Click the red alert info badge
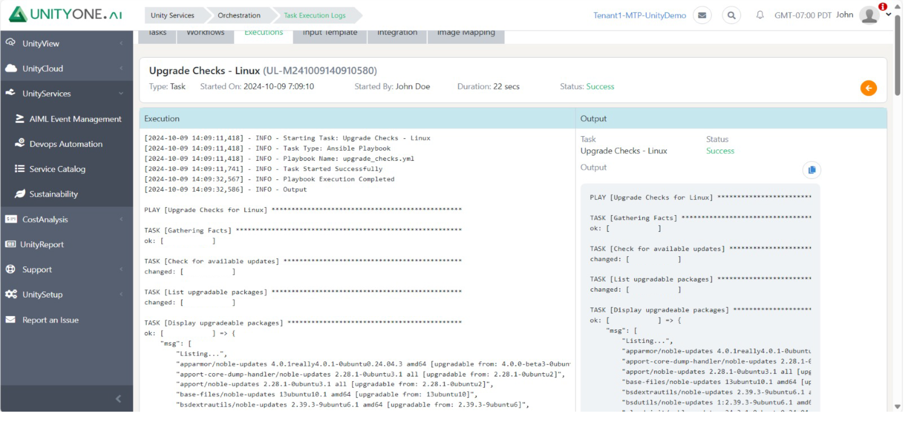The image size is (911, 447). [883, 7]
